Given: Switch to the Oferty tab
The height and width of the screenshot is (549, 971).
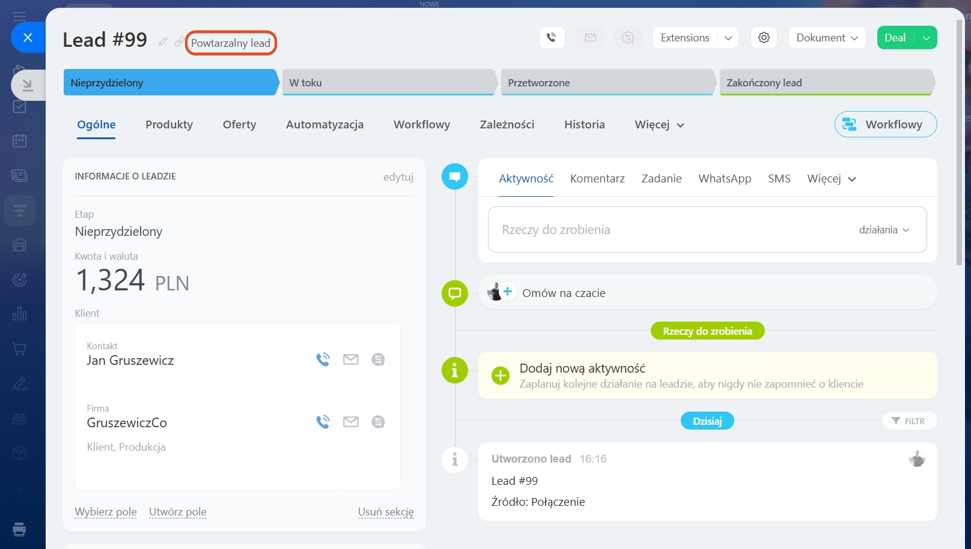Looking at the screenshot, I should click(x=239, y=125).
